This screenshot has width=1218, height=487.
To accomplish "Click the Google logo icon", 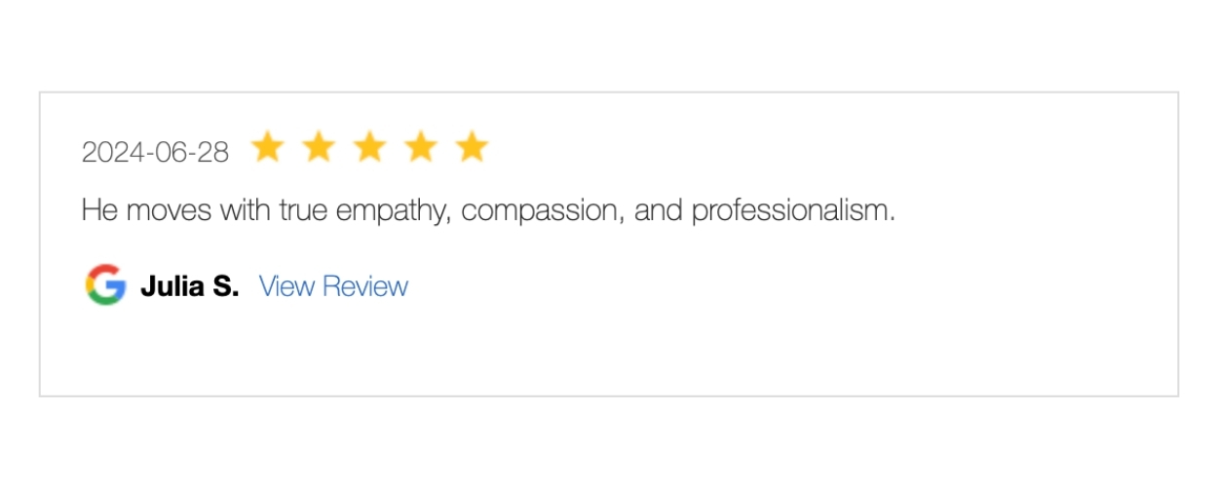I will (105, 285).
